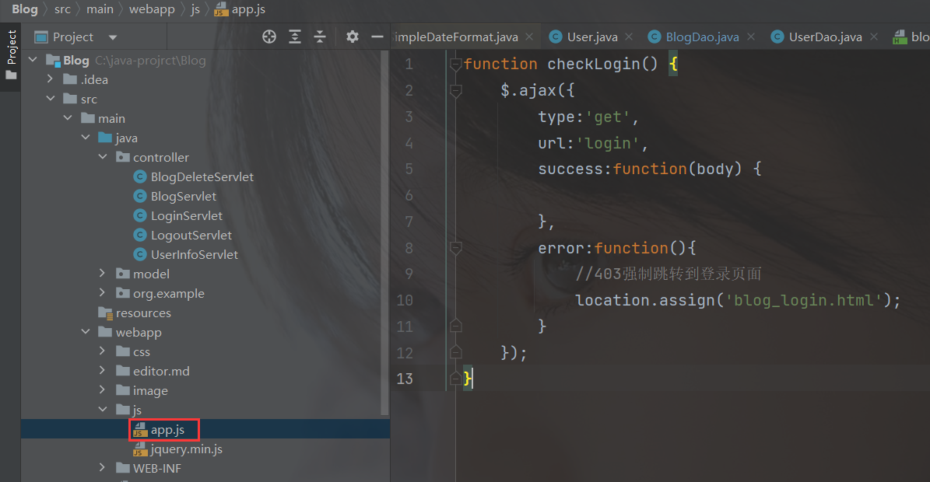930x482 pixels.
Task: Collapse the java folder
Action: tap(86, 138)
